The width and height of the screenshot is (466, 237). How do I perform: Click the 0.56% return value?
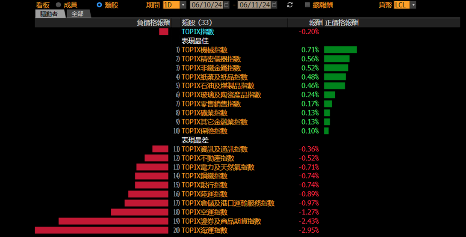coord(310,59)
